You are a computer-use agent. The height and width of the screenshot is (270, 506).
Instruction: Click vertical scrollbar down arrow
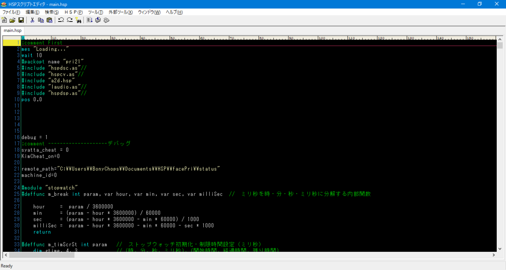click(500, 249)
